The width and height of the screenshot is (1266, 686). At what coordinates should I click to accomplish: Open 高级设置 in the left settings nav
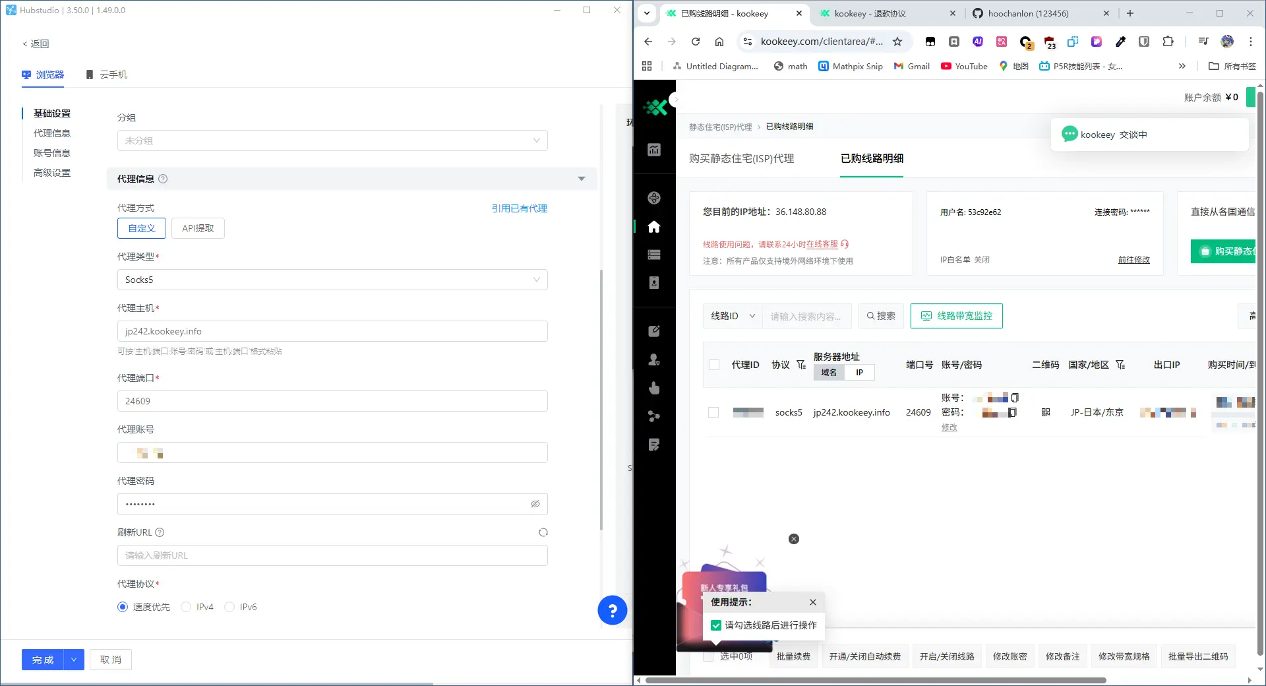coord(52,173)
